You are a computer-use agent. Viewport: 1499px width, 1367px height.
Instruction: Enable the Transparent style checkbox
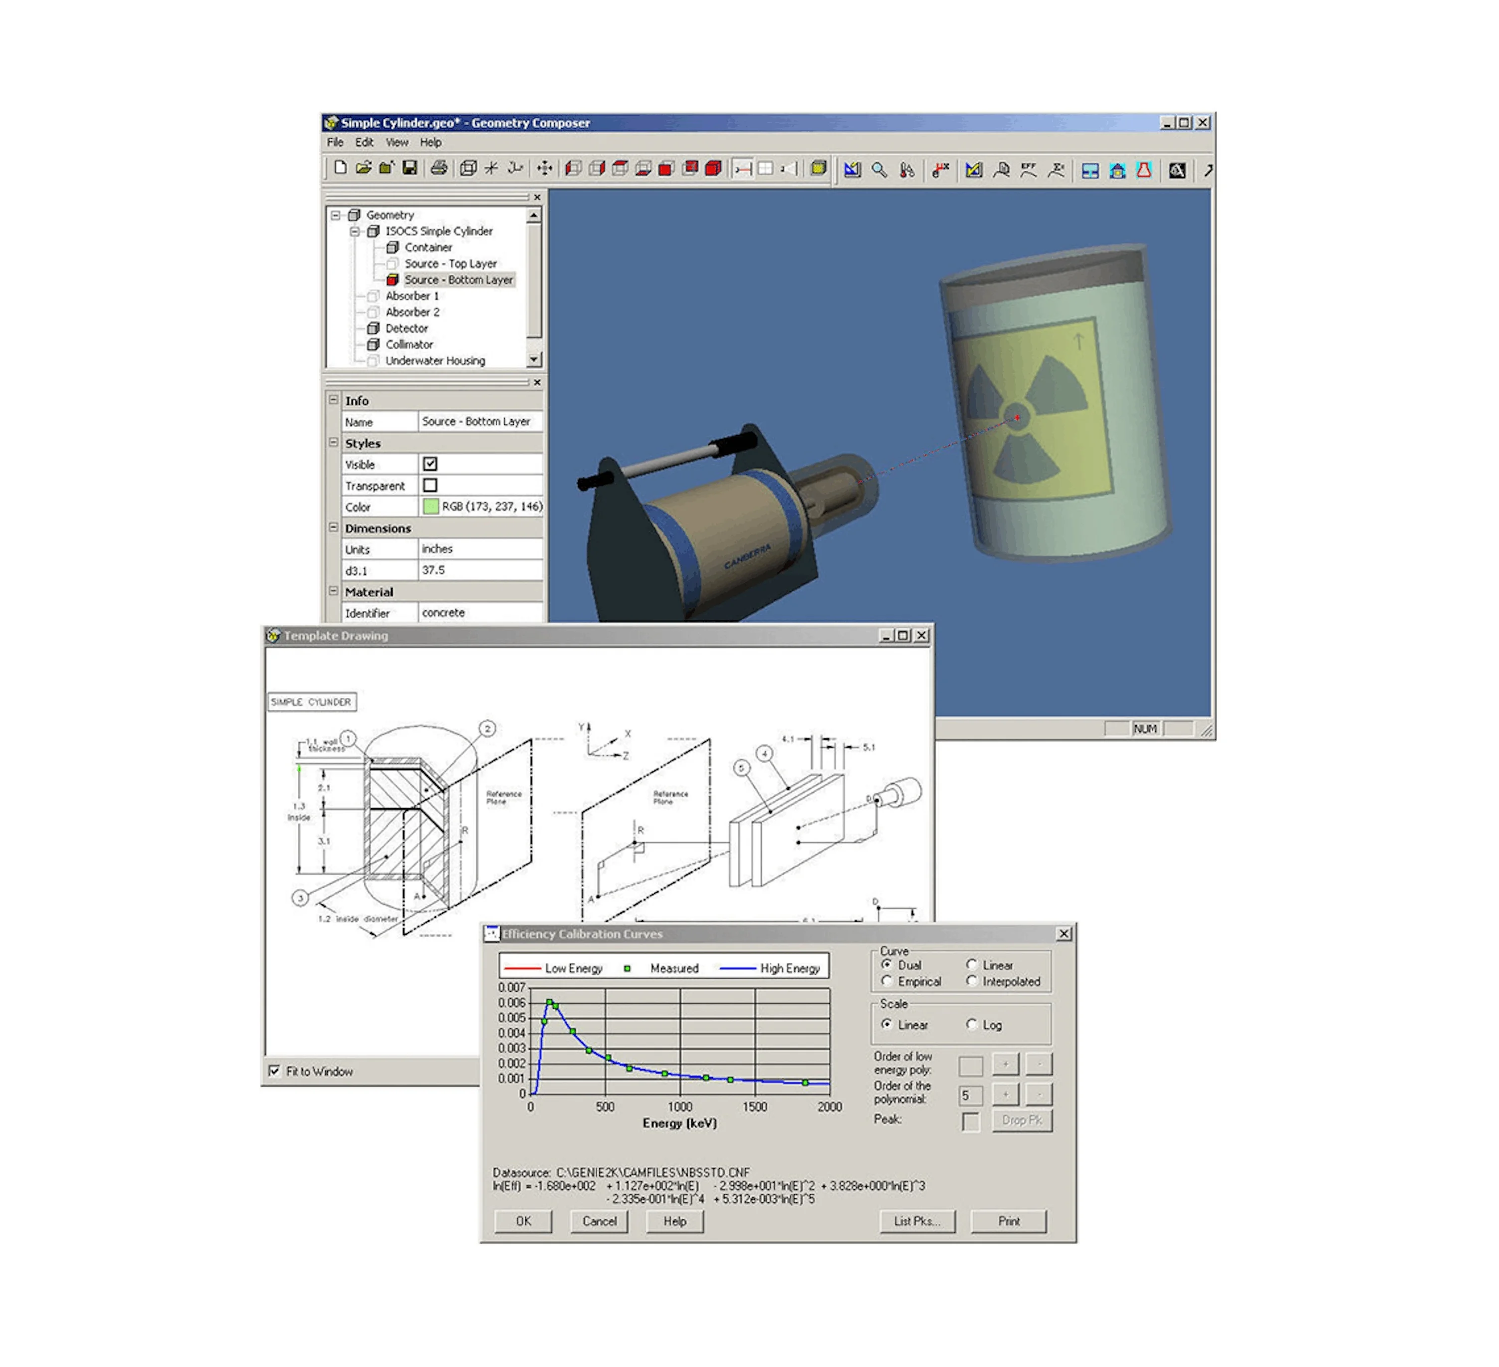coord(430,486)
